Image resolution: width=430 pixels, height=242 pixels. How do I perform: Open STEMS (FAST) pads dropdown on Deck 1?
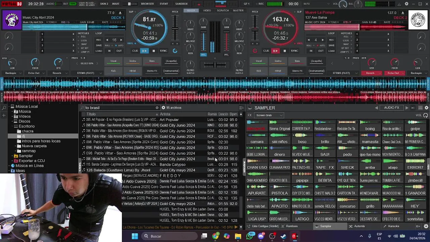(x=87, y=73)
